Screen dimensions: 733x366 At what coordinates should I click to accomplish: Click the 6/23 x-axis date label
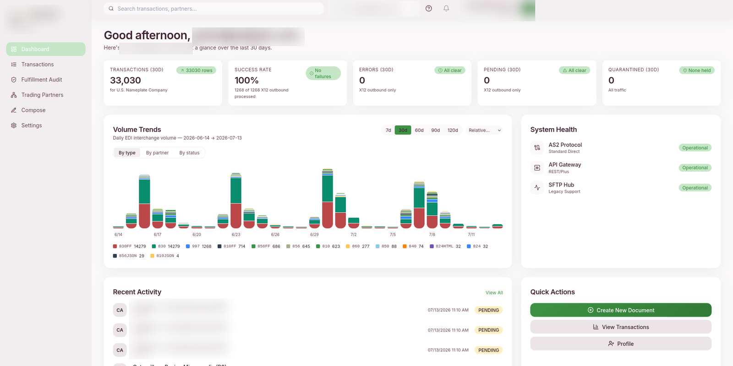point(236,235)
